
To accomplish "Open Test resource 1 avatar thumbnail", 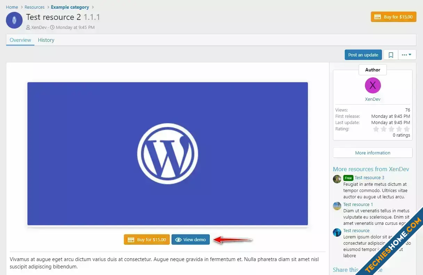I will 337,206.
